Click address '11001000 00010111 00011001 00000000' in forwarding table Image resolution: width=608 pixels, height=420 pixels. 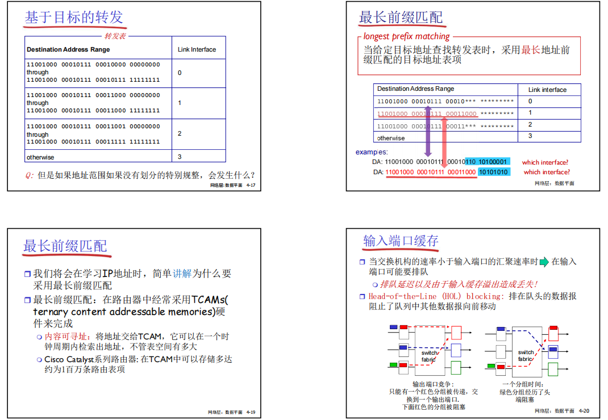pyautogui.click(x=93, y=127)
